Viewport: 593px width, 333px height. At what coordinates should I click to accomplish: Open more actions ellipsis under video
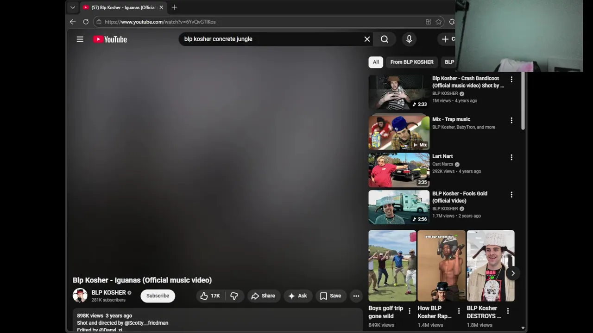(356, 296)
